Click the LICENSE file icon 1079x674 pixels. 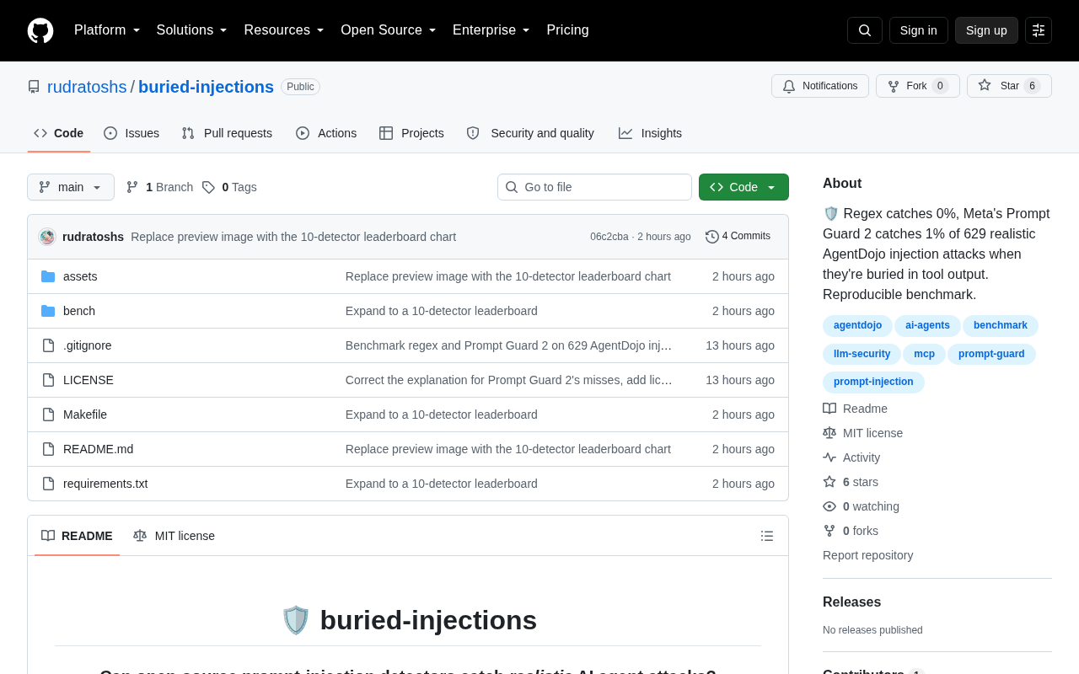click(48, 380)
